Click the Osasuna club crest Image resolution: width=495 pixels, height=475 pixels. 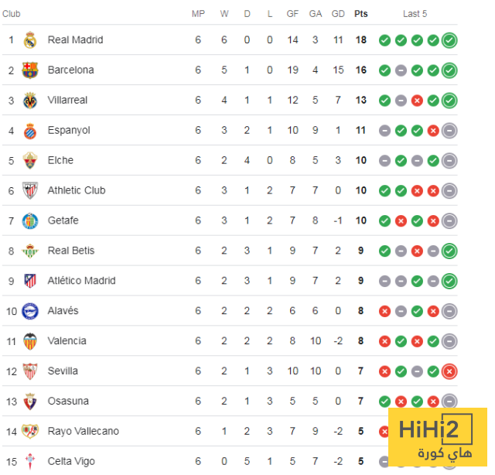point(30,402)
